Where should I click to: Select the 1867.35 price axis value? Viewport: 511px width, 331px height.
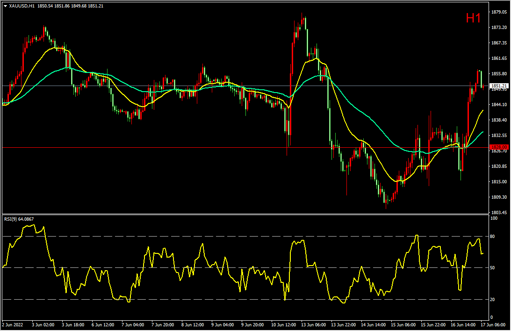point(499,43)
